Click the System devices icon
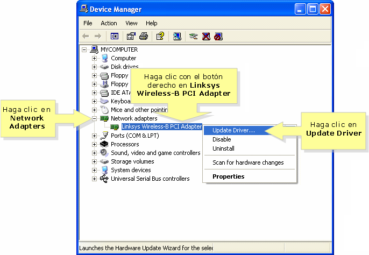 coord(105,170)
